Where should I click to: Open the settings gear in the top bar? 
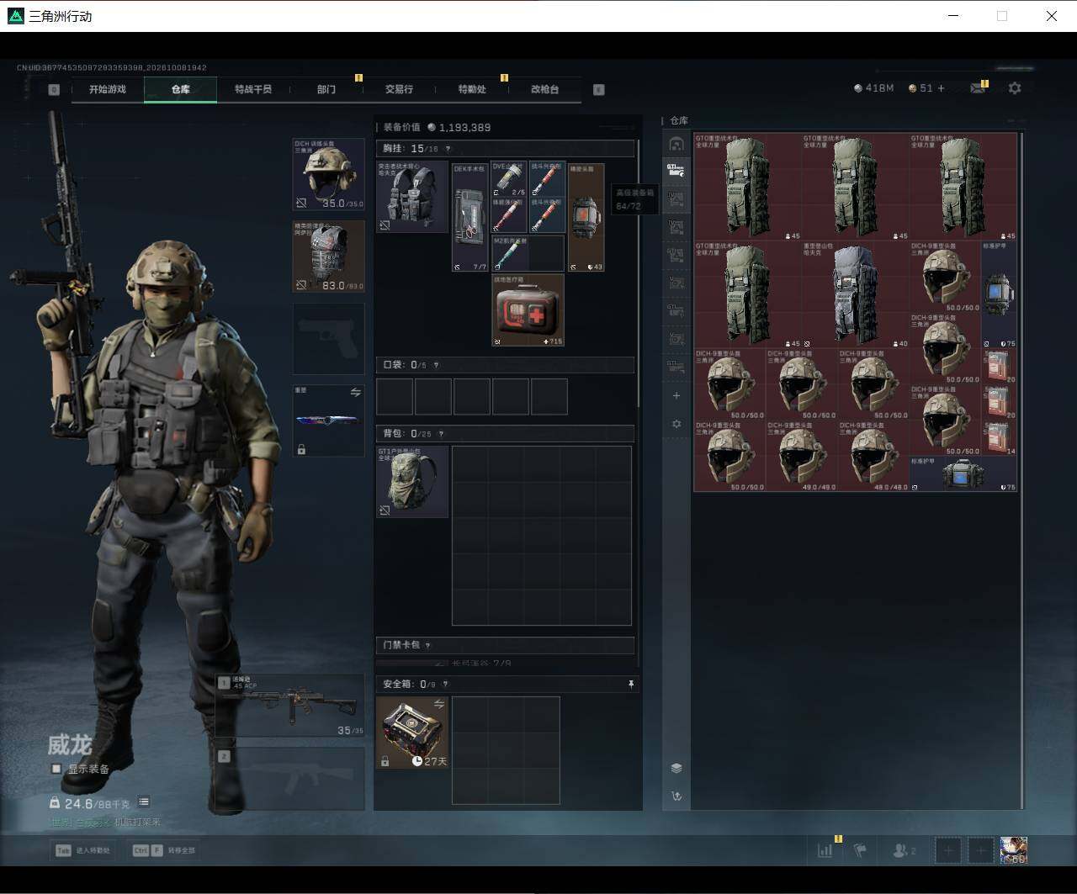[1015, 88]
